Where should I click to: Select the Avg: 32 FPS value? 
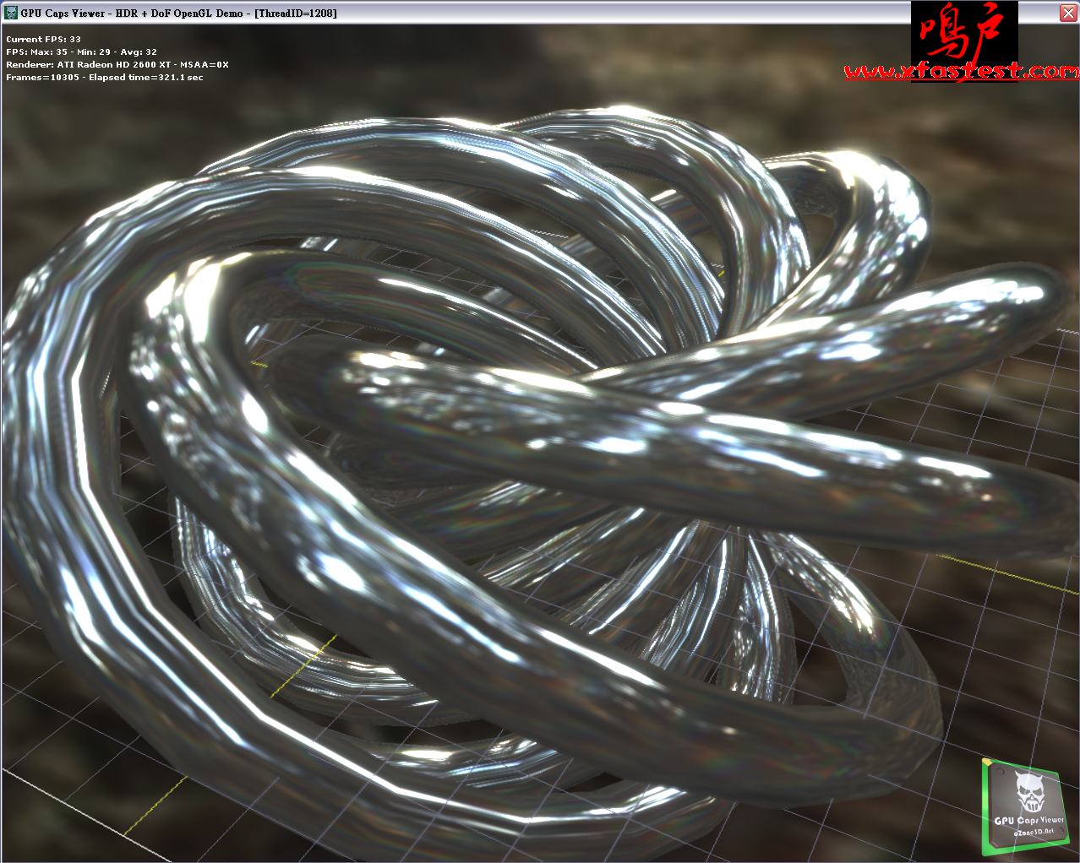(139, 52)
